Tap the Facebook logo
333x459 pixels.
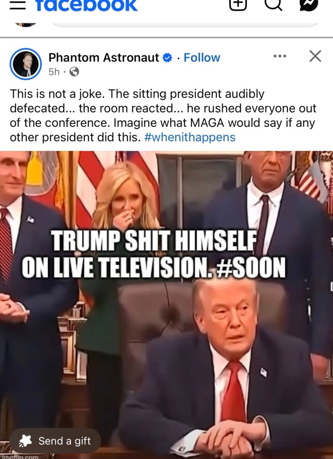(x=86, y=5)
